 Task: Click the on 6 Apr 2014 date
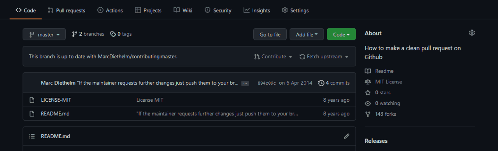(x=296, y=83)
